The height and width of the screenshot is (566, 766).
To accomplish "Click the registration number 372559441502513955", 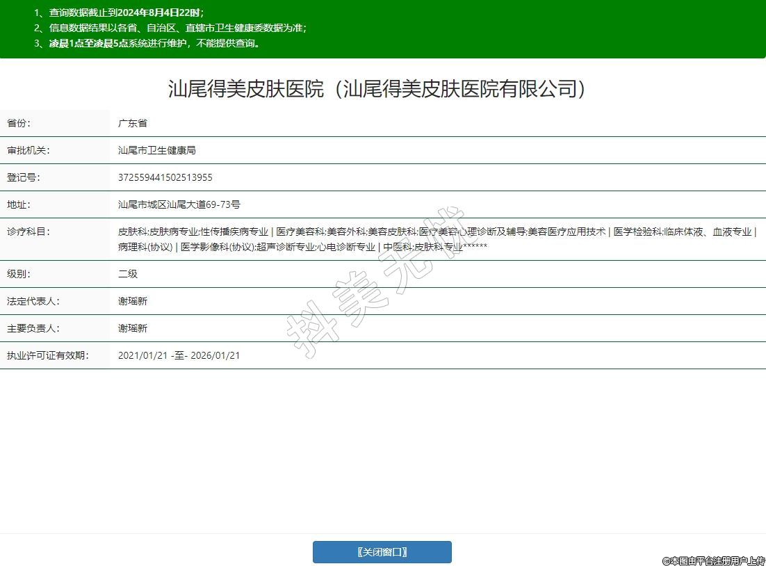I will coord(165,177).
